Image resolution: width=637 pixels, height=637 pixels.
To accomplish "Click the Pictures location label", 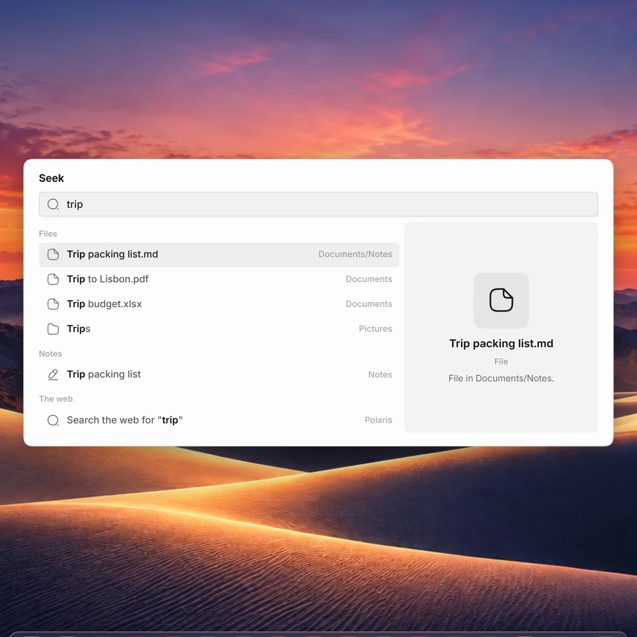I will point(375,329).
